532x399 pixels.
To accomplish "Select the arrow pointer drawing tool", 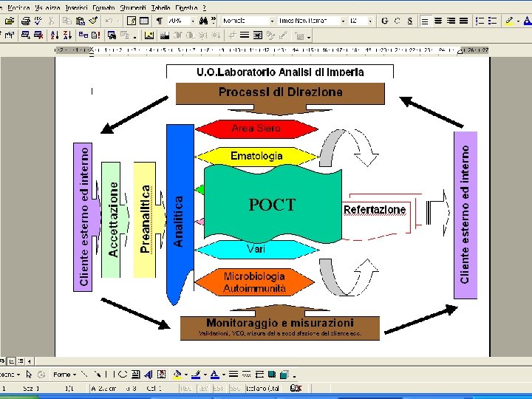I will (29, 375).
